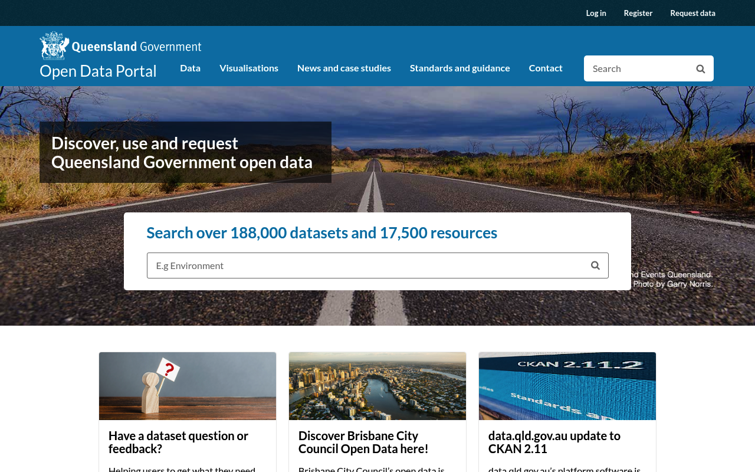755x472 pixels.
Task: Open the Visualisations menu item
Action: point(249,68)
